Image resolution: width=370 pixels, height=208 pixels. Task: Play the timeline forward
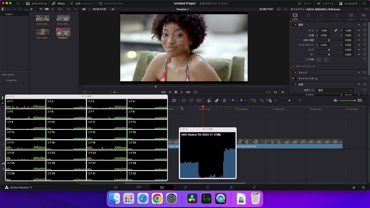182,92
